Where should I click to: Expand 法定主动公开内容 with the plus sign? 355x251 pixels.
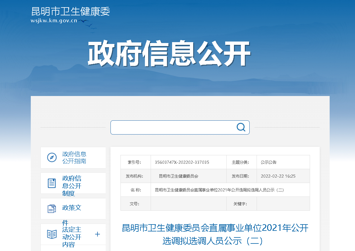click(x=98, y=234)
